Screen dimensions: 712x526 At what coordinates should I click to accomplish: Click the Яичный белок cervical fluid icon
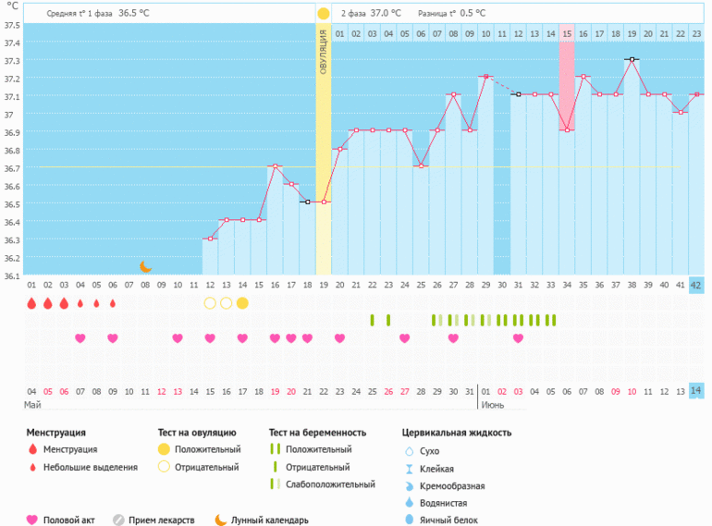pos(408,520)
